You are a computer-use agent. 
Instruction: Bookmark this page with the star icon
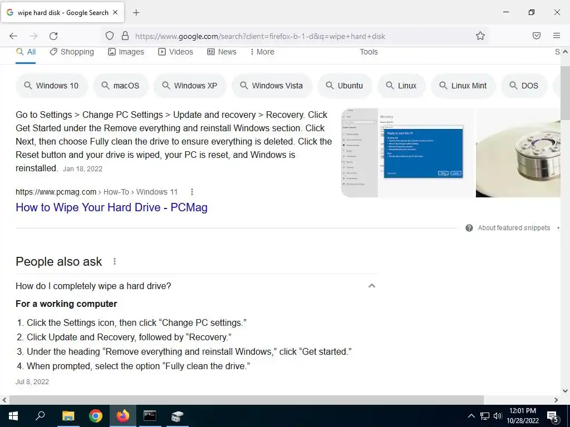coord(480,36)
